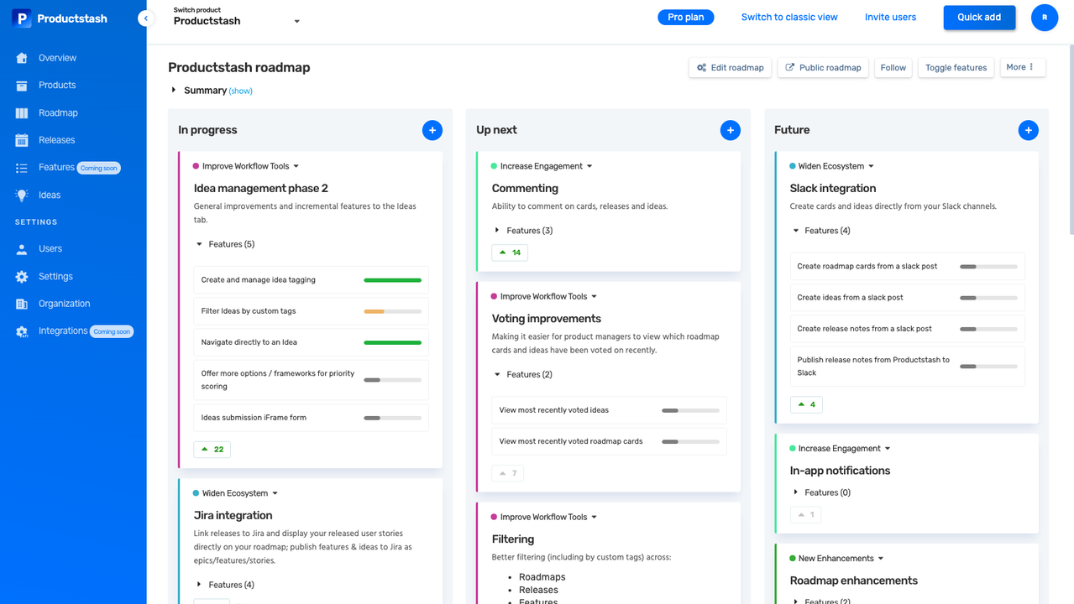Add a card to the Up next column

pyautogui.click(x=730, y=130)
